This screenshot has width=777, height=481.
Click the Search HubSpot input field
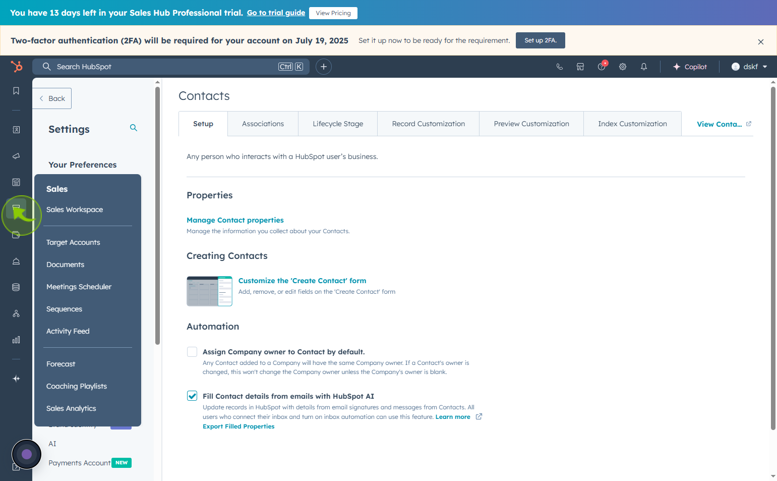[x=171, y=67]
